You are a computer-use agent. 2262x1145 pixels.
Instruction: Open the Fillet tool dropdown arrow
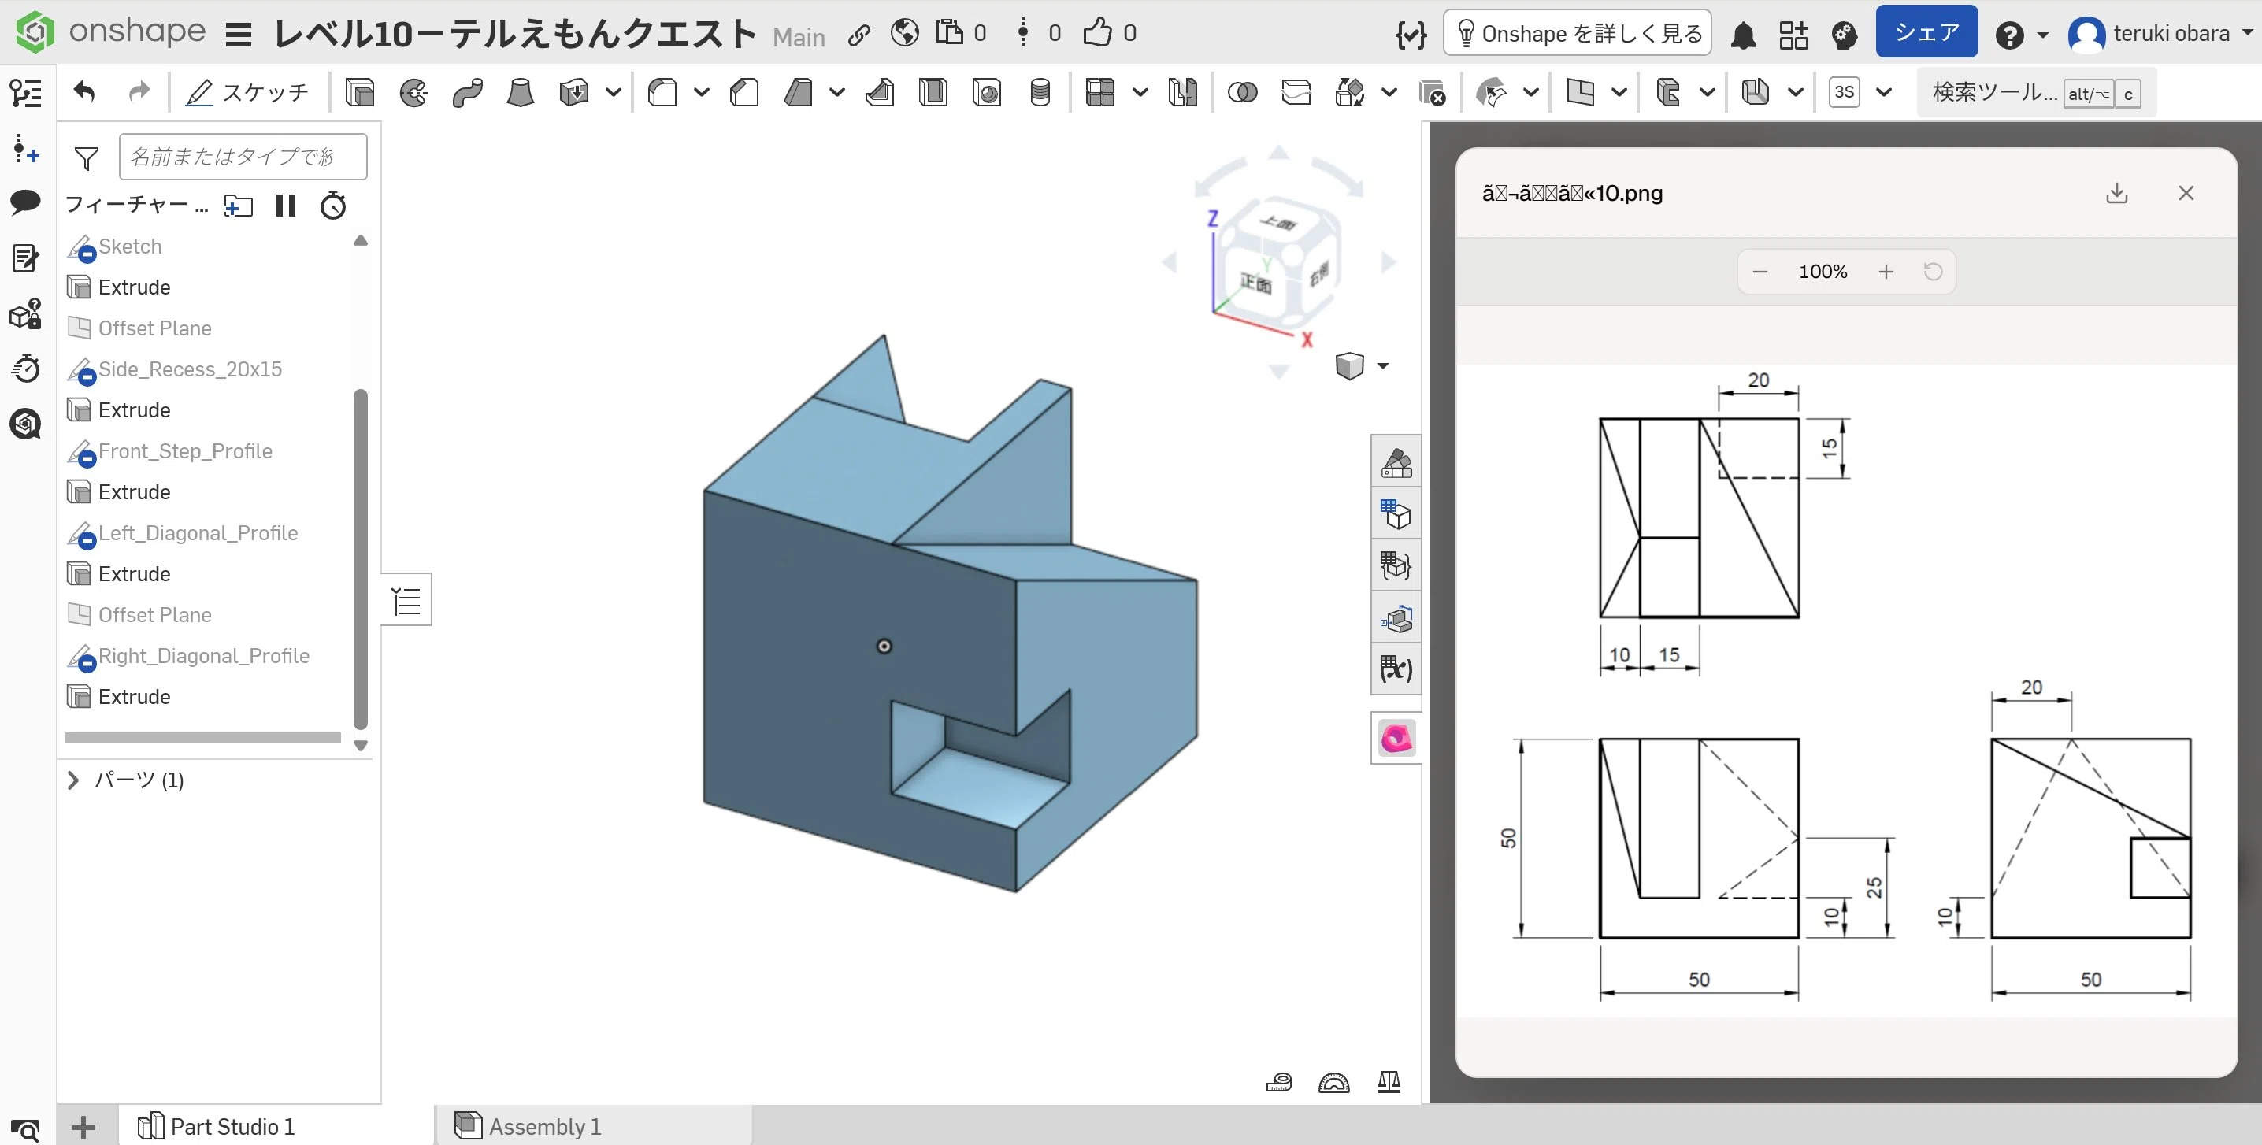coord(701,91)
